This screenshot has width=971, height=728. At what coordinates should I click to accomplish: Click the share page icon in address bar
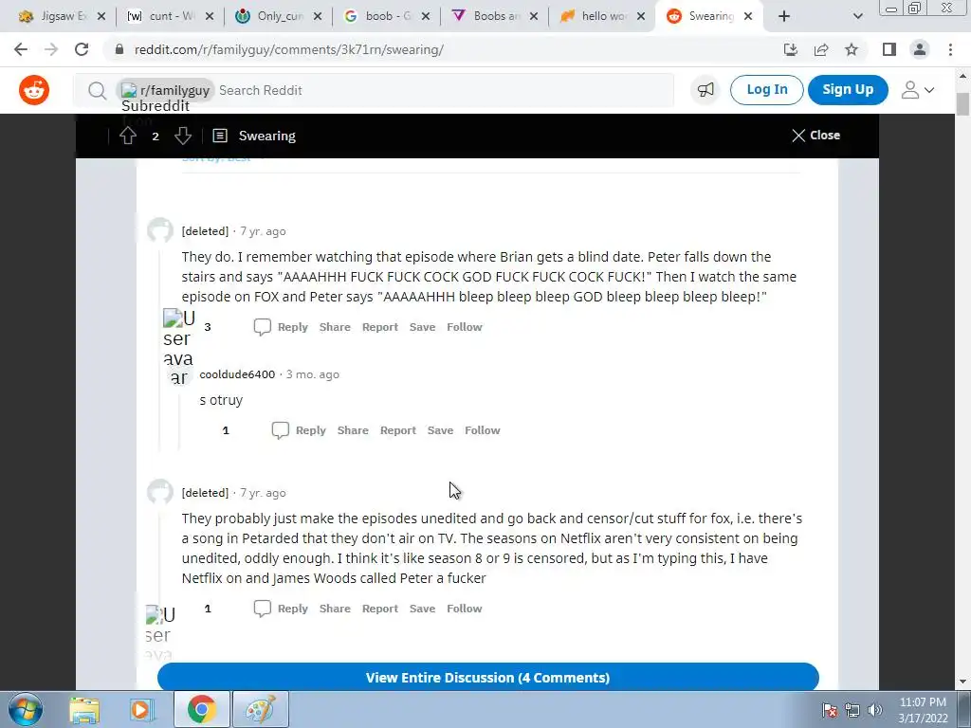click(x=821, y=49)
